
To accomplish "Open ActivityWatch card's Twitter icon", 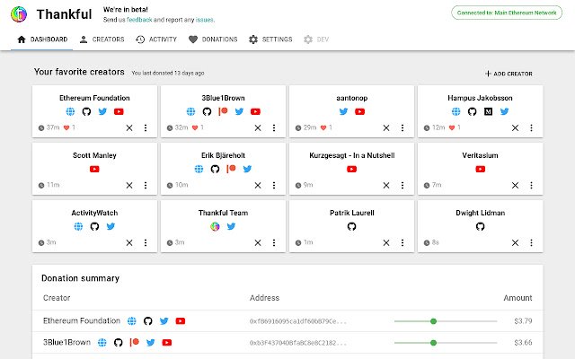I will click(x=111, y=226).
